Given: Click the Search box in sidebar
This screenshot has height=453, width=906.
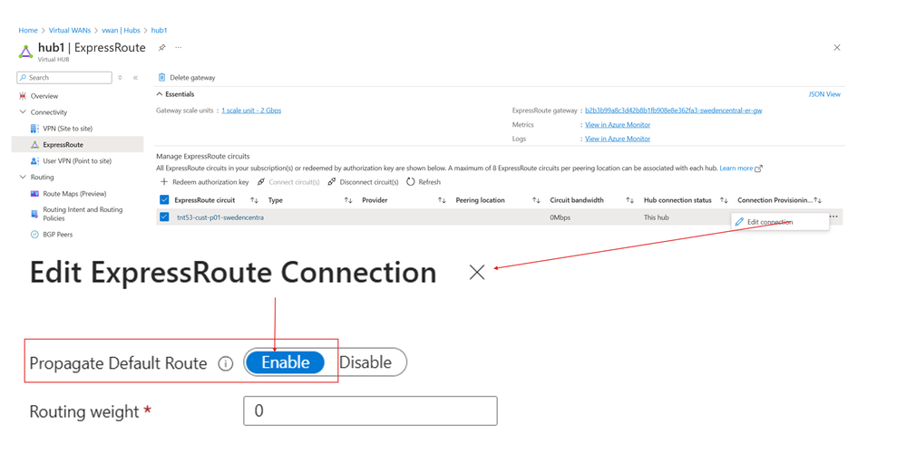Looking at the screenshot, I should tap(64, 77).
